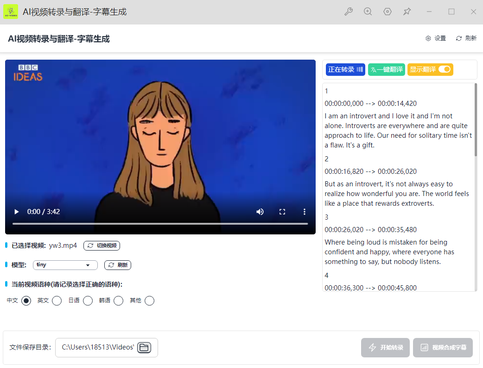This screenshot has width=483, height=368.
Task: Click the hexagon settings icon in title bar
Action: [x=388, y=12]
